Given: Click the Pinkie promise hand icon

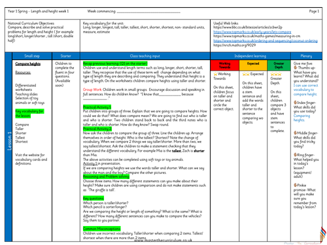Looking at the screenshot, I should coord(296,185).
